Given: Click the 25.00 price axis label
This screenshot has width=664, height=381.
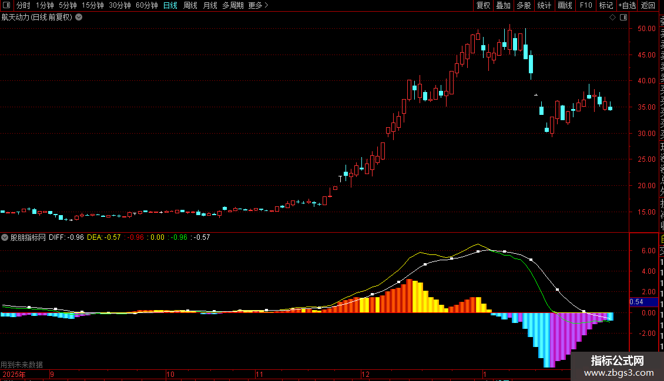Looking at the screenshot, I should (646, 159).
